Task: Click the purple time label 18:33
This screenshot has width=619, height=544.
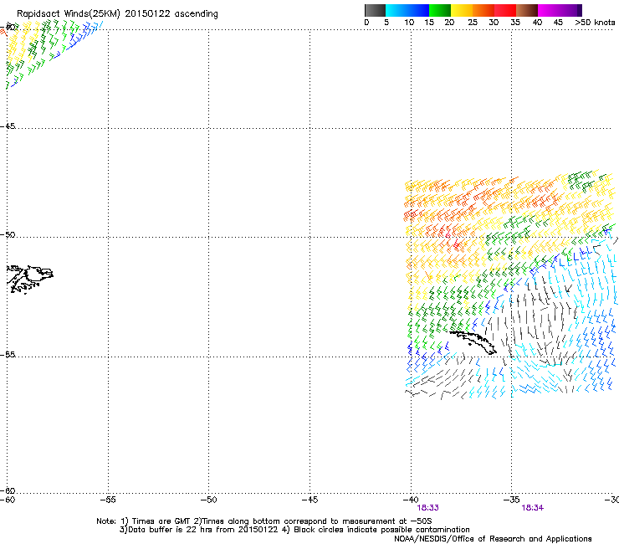Action: pyautogui.click(x=428, y=508)
